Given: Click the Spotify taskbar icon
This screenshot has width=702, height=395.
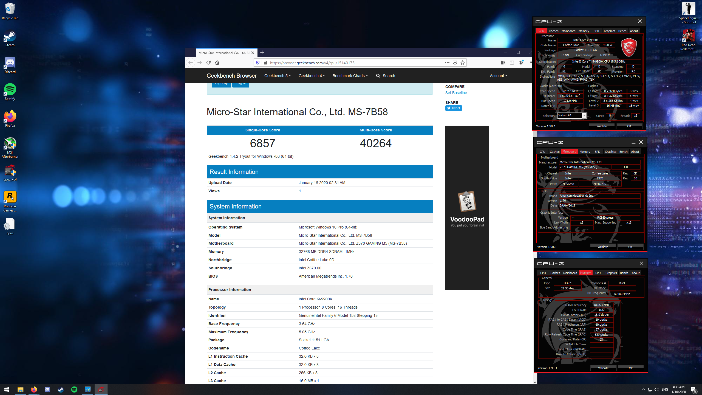Looking at the screenshot, I should (x=74, y=390).
